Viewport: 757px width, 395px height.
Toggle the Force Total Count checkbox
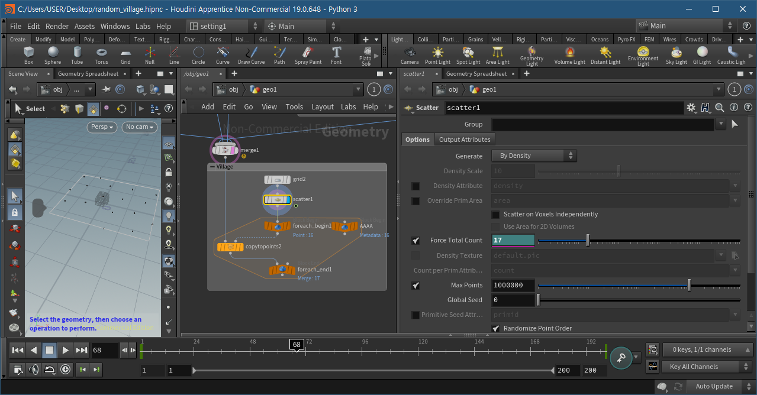coord(416,241)
